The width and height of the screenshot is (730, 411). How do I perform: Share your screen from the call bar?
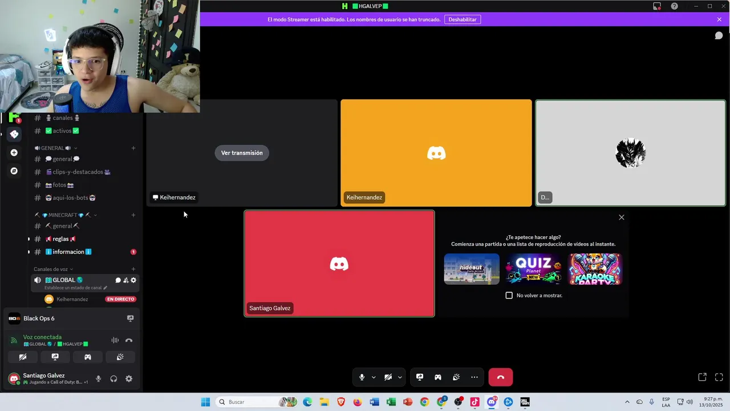tap(420, 377)
